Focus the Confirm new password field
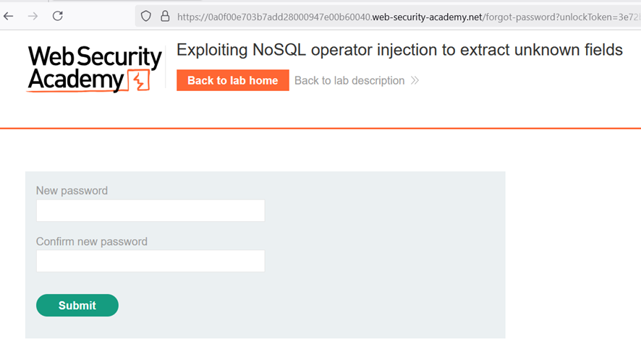 [x=150, y=261]
